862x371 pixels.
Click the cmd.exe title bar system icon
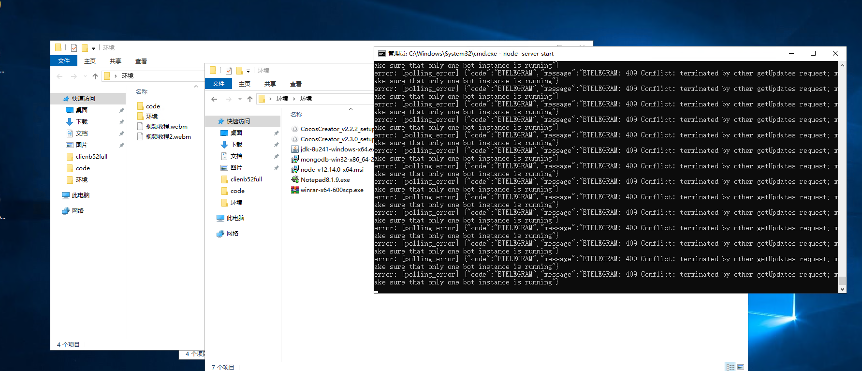[x=381, y=53]
